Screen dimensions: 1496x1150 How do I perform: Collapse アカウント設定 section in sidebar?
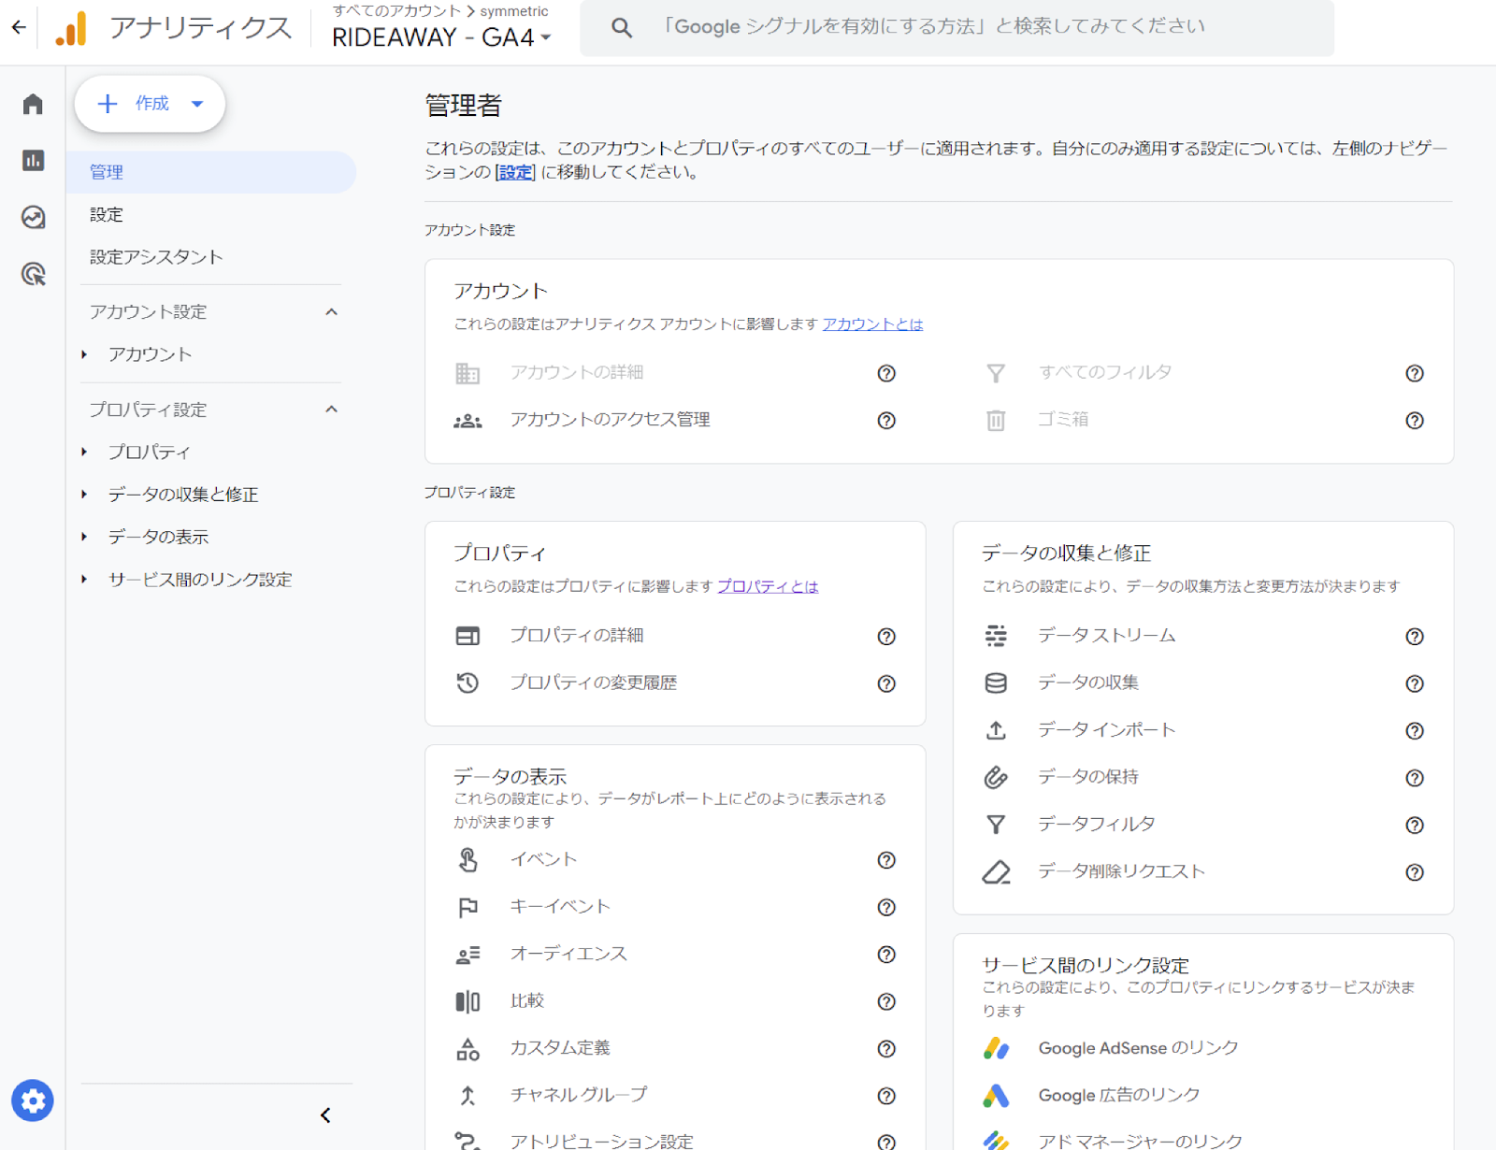[331, 312]
